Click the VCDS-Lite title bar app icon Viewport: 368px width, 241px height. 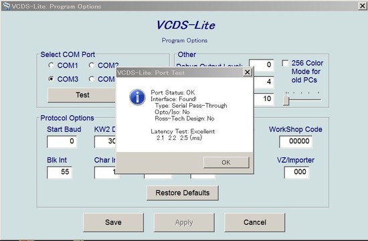click(x=7, y=5)
